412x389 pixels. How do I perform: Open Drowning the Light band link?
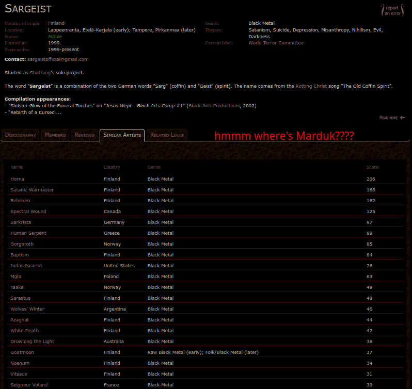(x=32, y=342)
